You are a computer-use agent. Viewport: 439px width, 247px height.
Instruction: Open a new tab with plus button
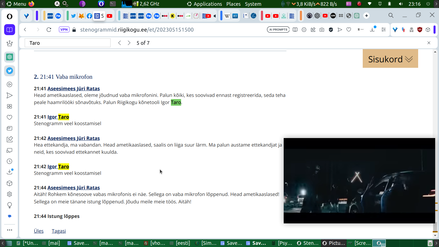point(367,16)
